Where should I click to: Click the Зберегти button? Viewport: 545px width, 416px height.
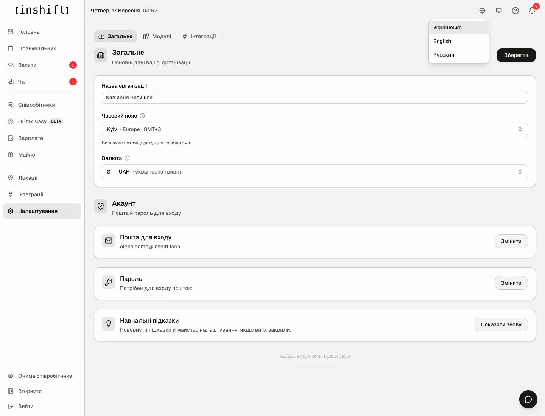click(516, 55)
